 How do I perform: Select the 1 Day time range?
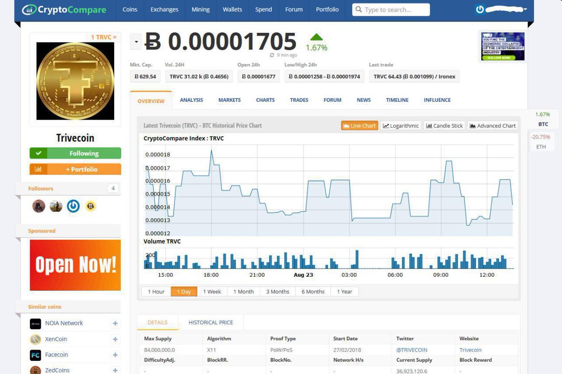[184, 292]
